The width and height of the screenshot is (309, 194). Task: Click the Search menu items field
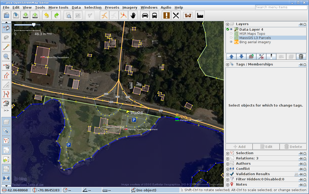[281, 7]
